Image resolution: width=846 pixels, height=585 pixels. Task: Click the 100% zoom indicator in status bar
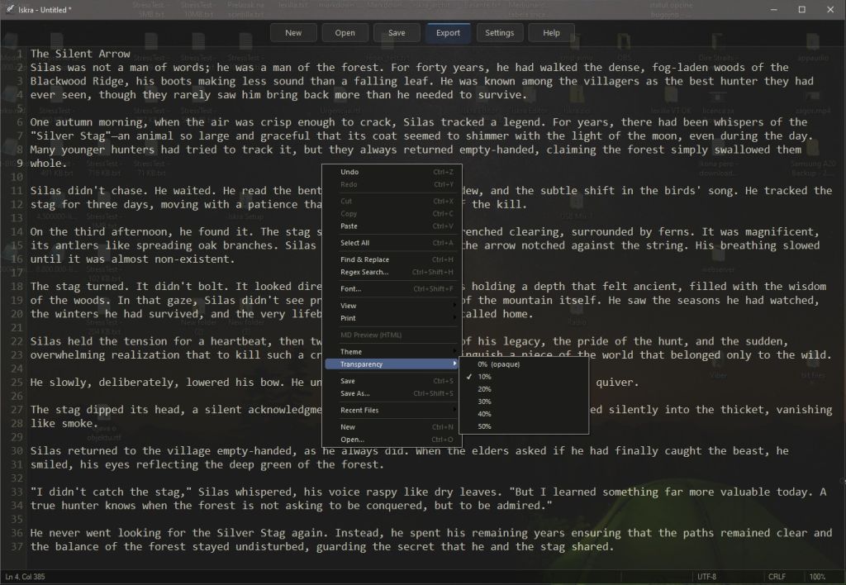(x=817, y=576)
